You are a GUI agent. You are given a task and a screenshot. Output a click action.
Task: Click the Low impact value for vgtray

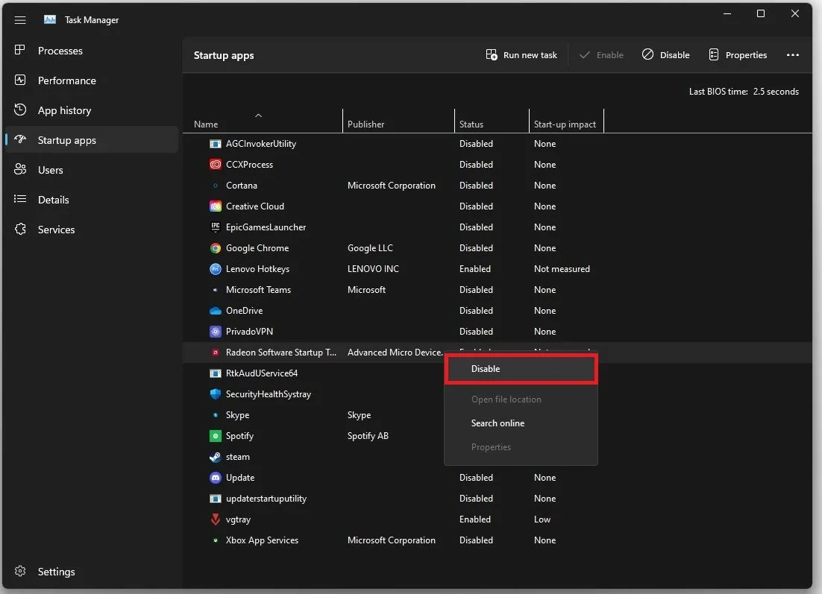click(x=542, y=519)
